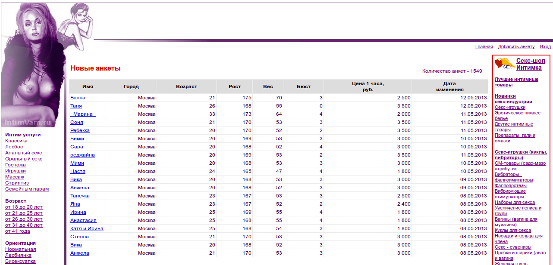Filter by age от 21 до 25 лет
The width and height of the screenshot is (553, 265).
point(24,213)
